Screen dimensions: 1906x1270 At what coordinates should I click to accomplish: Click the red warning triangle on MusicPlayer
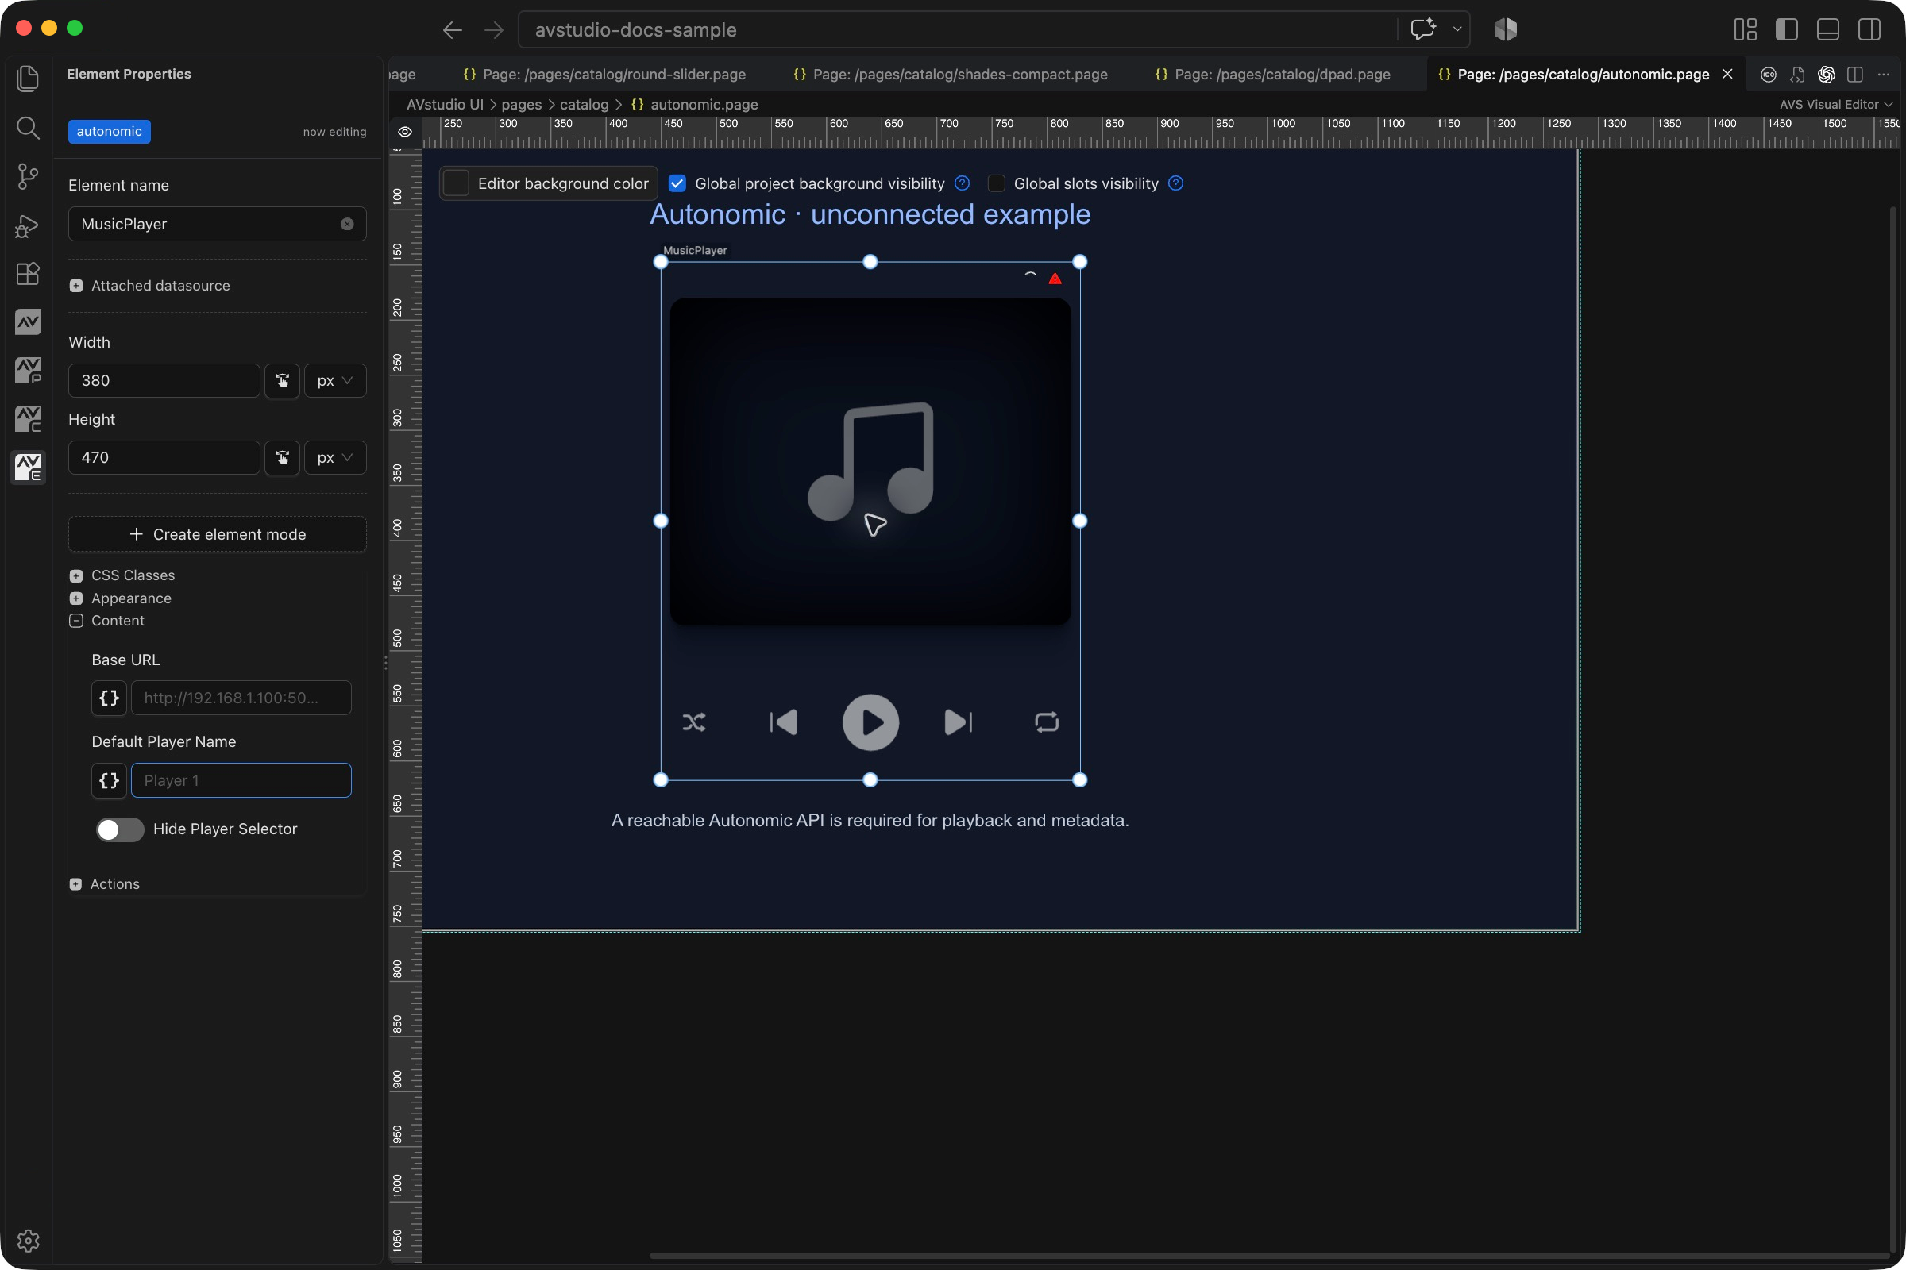coord(1055,279)
